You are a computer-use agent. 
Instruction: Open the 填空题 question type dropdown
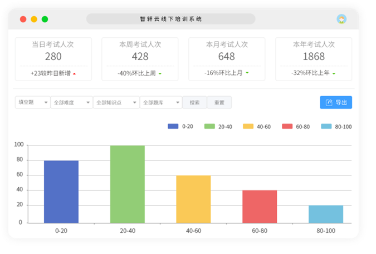(x=33, y=102)
